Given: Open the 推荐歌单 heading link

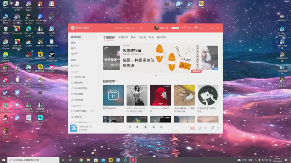Looking at the screenshot, I should [110, 81].
